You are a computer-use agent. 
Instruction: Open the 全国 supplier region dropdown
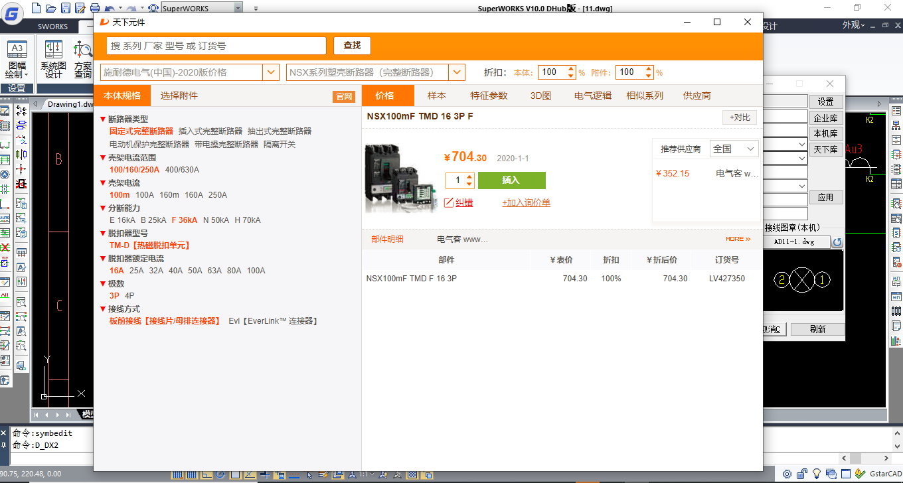coord(734,149)
